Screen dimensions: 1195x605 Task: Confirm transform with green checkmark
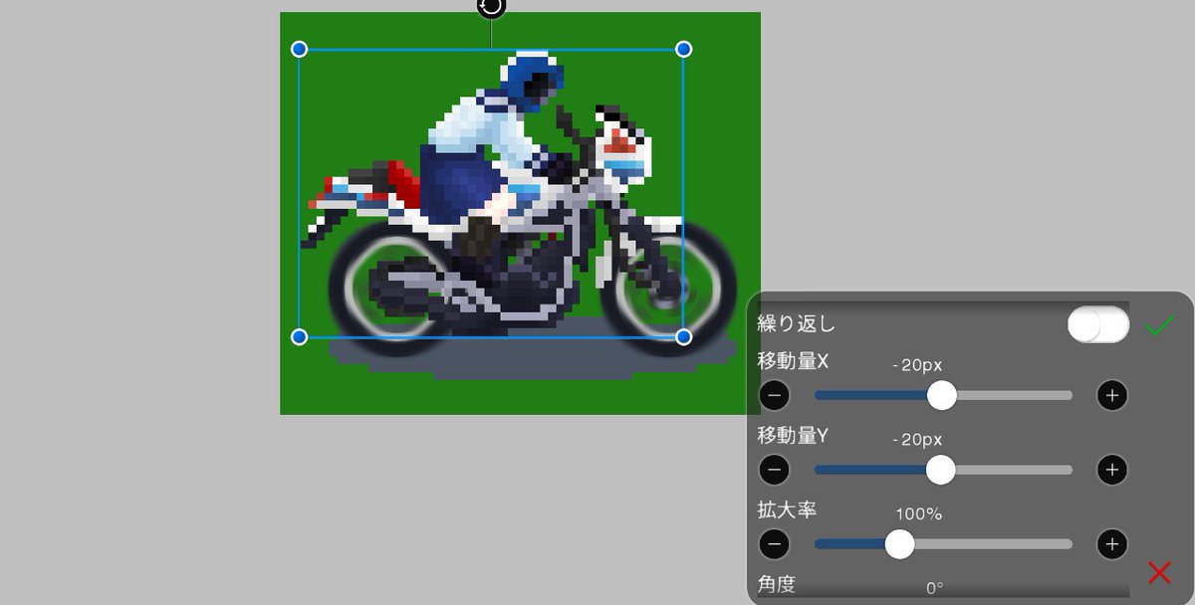click(x=1159, y=325)
